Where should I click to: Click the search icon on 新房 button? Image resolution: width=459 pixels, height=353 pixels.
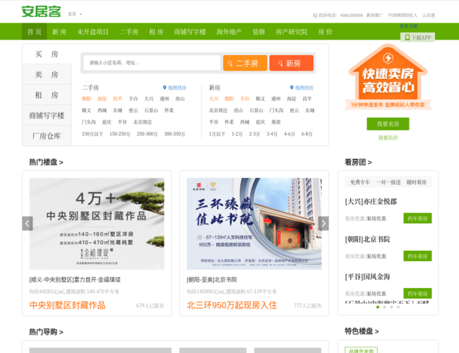point(278,64)
